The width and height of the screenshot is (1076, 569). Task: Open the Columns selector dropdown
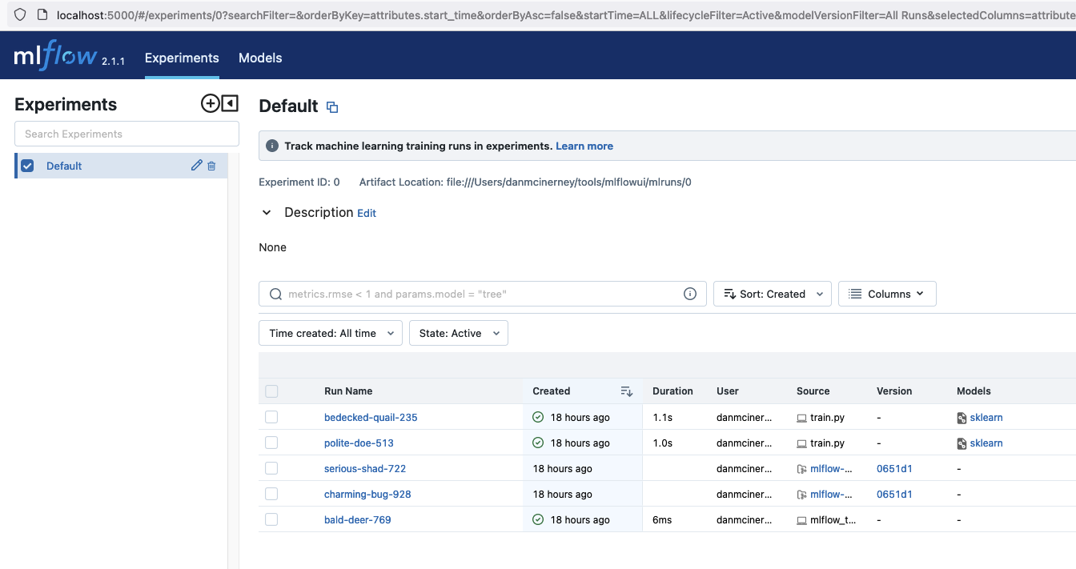pyautogui.click(x=886, y=294)
